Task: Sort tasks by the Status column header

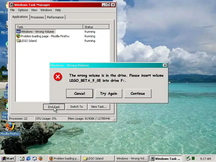Action: coord(96,27)
